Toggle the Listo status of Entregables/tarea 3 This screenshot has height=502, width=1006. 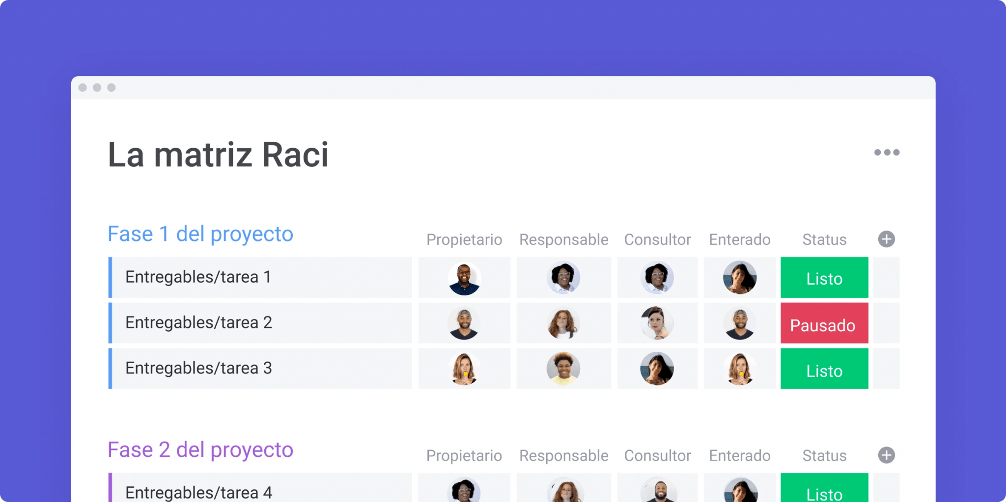824,370
